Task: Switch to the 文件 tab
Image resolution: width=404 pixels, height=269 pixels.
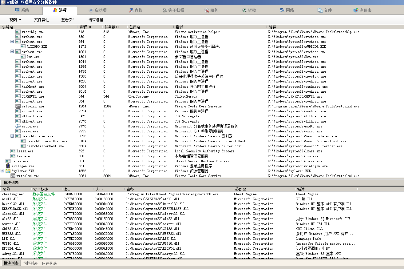Action: 325,10
